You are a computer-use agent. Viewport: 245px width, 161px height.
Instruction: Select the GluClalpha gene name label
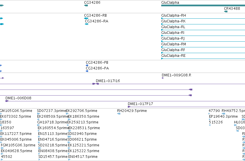pyautogui.click(x=170, y=3)
